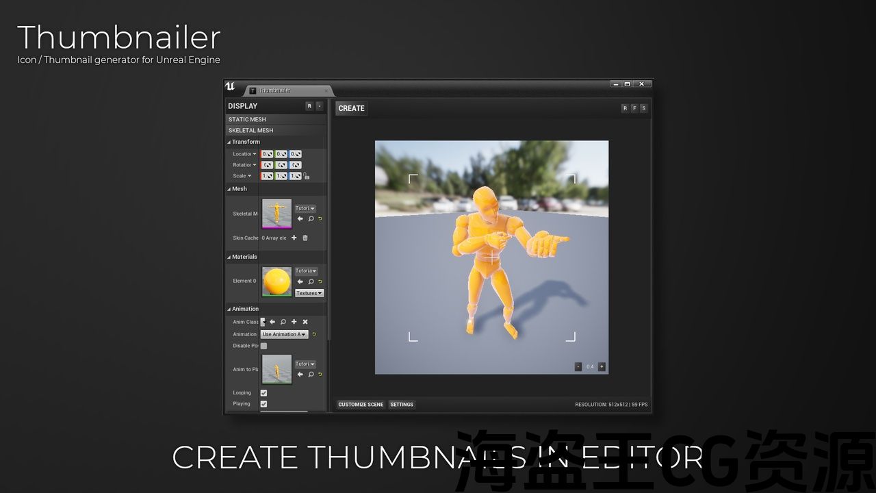Collapse the Transform section
The height and width of the screenshot is (493, 876).
point(229,142)
